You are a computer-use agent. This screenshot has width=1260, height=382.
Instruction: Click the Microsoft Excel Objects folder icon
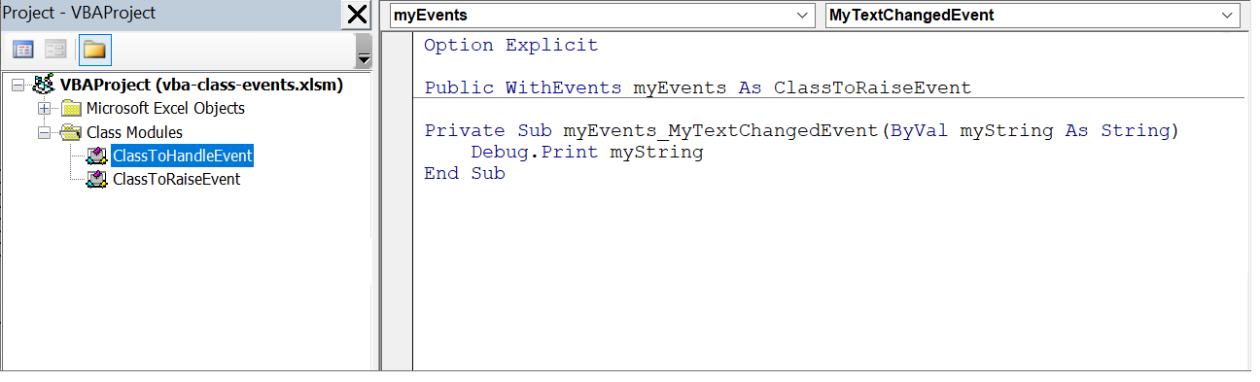[71, 109]
